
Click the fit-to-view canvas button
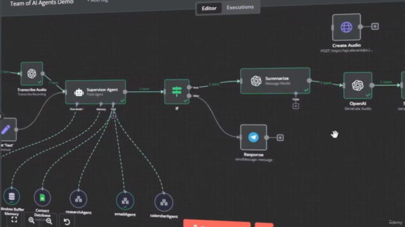pos(14,219)
